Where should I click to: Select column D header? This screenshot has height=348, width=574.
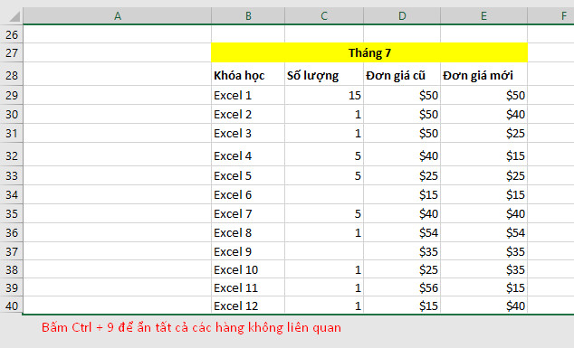pos(402,15)
